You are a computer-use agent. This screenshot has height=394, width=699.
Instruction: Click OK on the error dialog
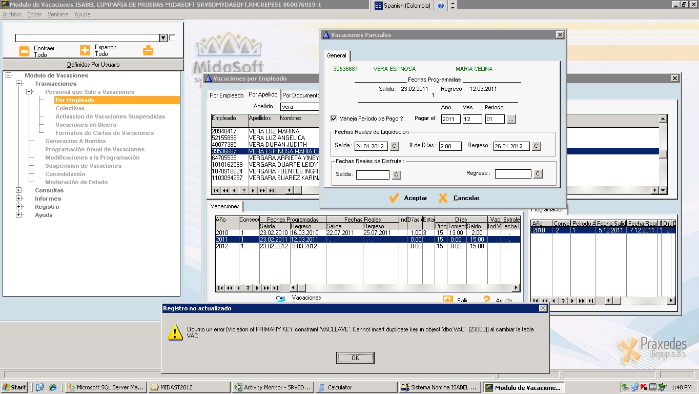click(x=355, y=358)
